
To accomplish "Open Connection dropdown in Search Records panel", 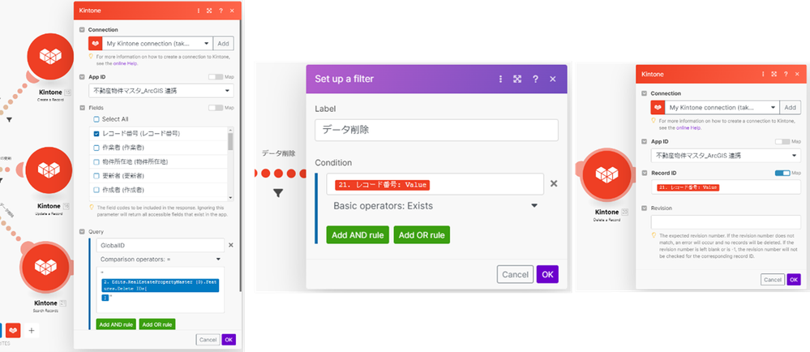I will [x=157, y=44].
